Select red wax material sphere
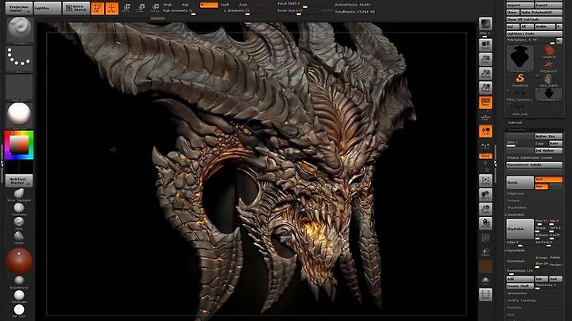572x321 pixels. [x=19, y=261]
